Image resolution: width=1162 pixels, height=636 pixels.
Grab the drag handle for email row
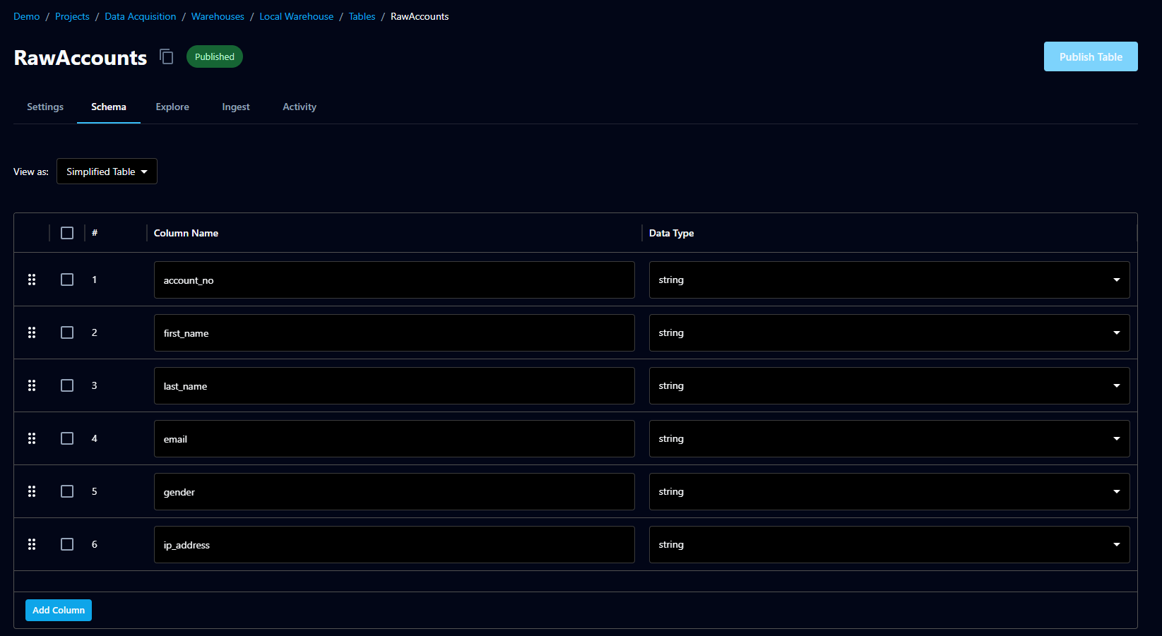click(32, 438)
